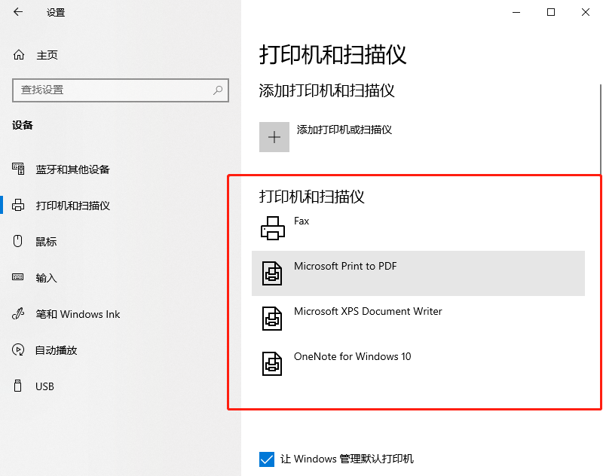Click the keyboard icon beside 输入
Viewport: 603px width, 476px height.
coord(17,277)
